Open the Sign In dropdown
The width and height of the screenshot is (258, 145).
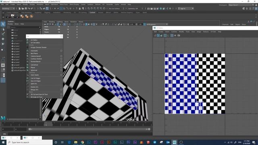click(186, 8)
